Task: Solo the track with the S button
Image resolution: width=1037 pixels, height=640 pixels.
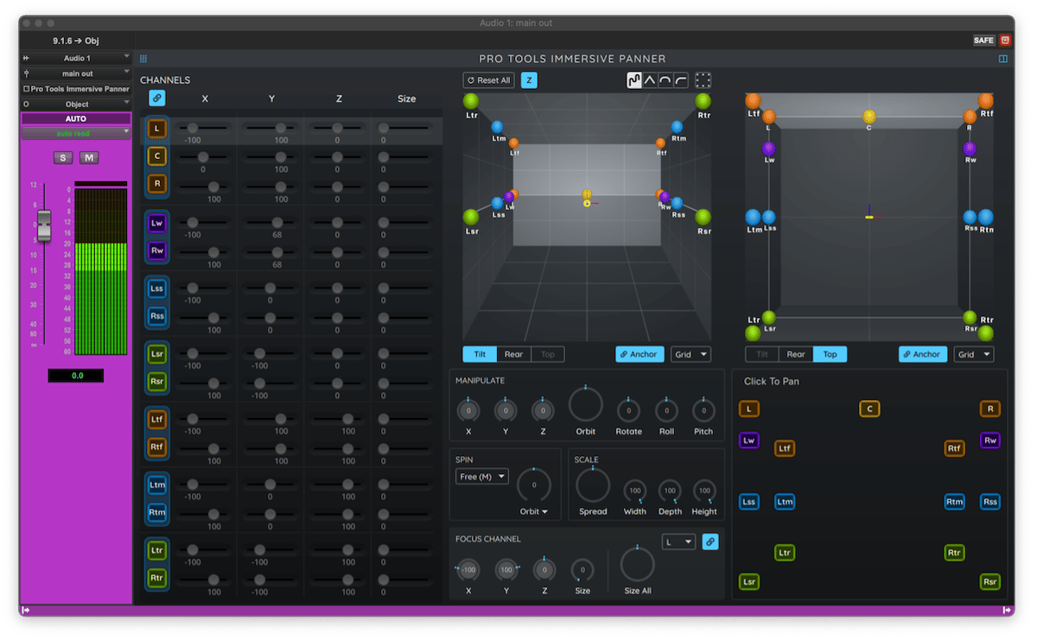Action: (x=63, y=157)
